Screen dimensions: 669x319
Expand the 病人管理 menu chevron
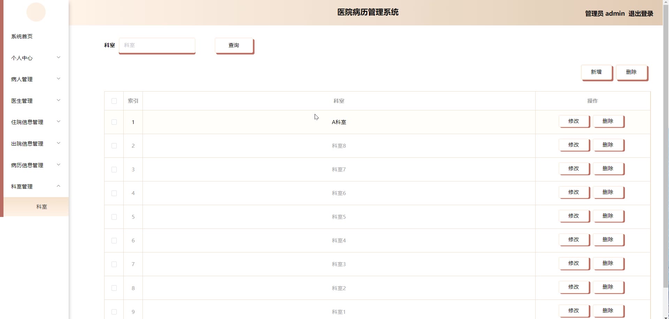(59, 79)
